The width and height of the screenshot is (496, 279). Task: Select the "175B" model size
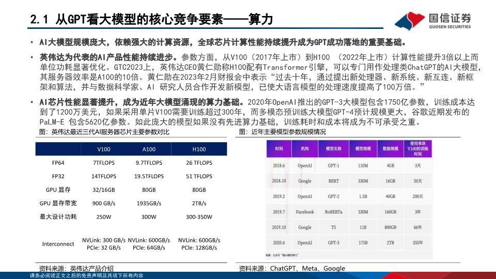pyautogui.click(x=363, y=243)
